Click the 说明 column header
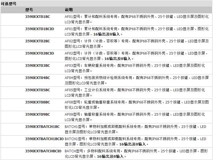This screenshot has width=213, height=160. [x=69, y=10]
